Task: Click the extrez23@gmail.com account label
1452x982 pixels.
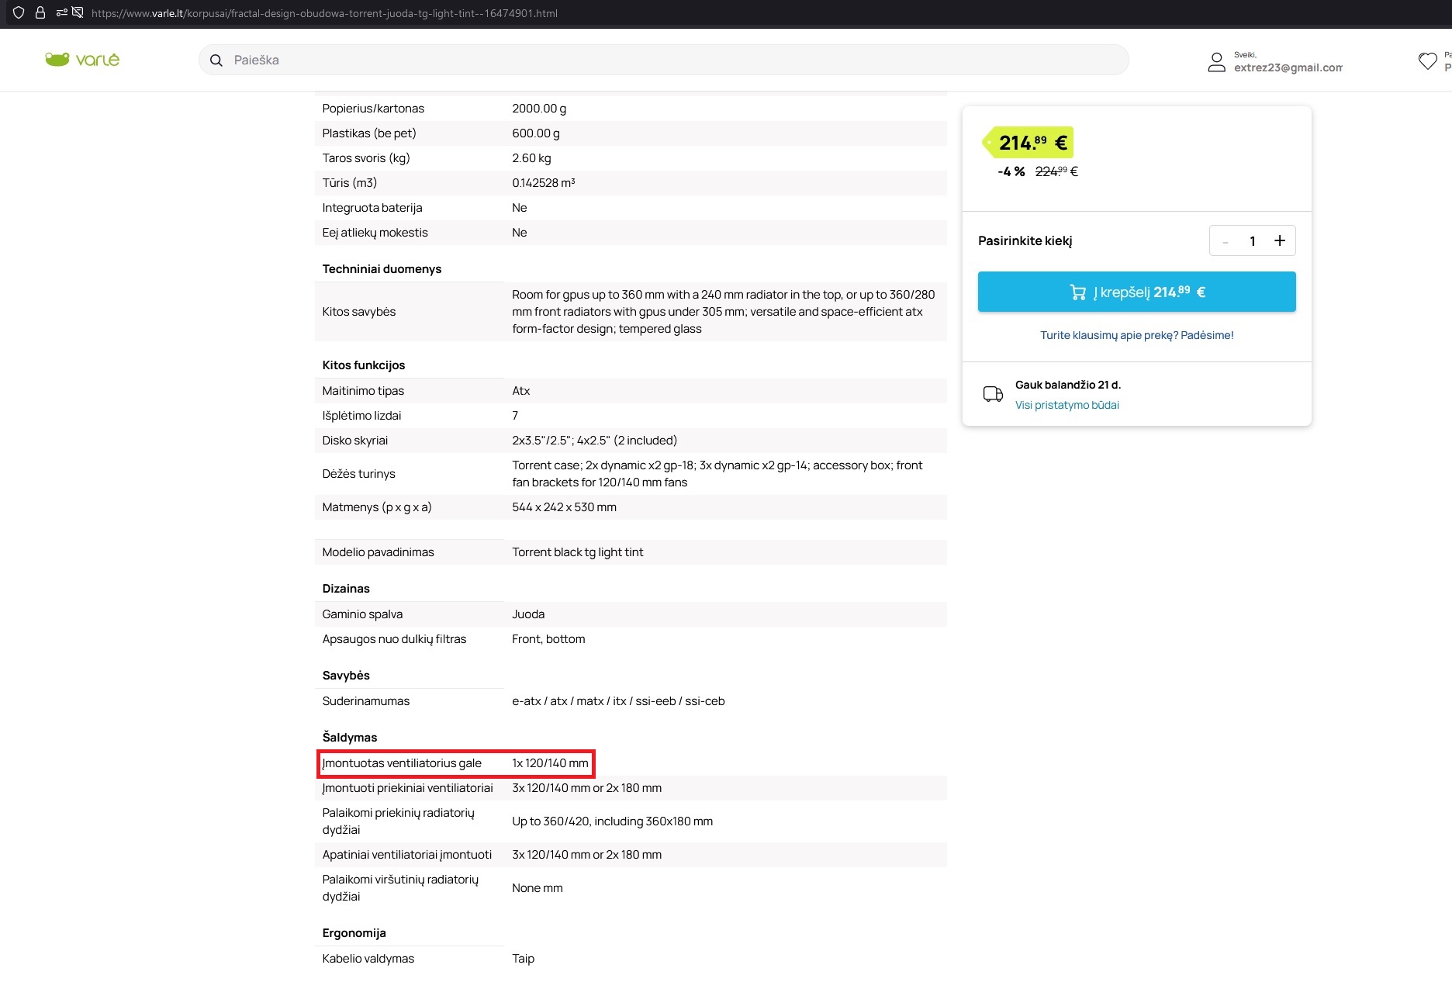Action: click(x=1288, y=67)
